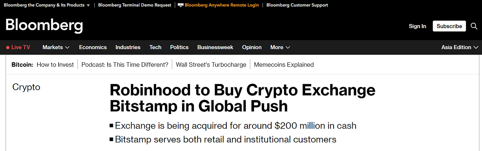Expand the Markets dropdown menu
The height and width of the screenshot is (151, 482).
point(56,47)
